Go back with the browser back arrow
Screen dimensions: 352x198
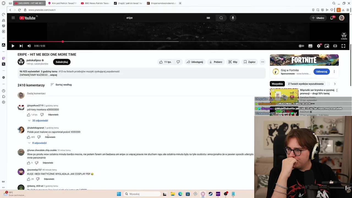(10, 10)
